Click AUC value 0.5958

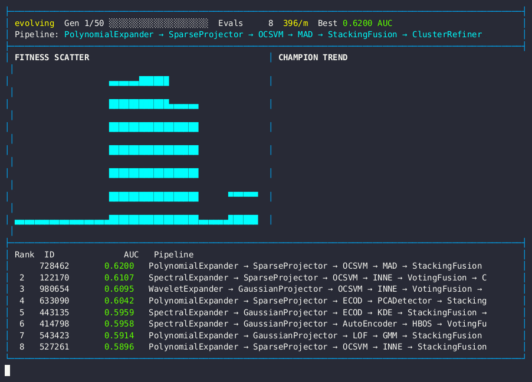tap(119, 324)
